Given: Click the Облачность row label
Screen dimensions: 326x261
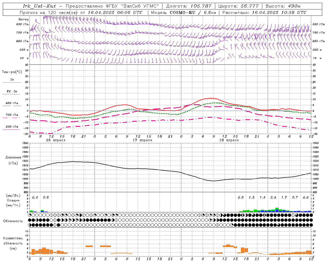Looking at the screenshot, I should tap(13, 221).
